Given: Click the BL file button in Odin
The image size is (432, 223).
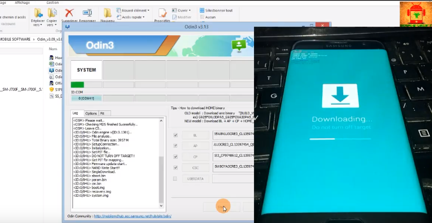Looking at the screenshot, I should (195, 135).
